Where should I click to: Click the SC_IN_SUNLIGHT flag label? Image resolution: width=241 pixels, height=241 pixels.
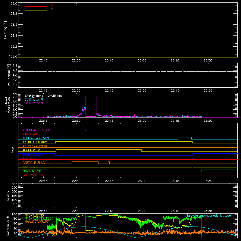[x=35, y=142]
